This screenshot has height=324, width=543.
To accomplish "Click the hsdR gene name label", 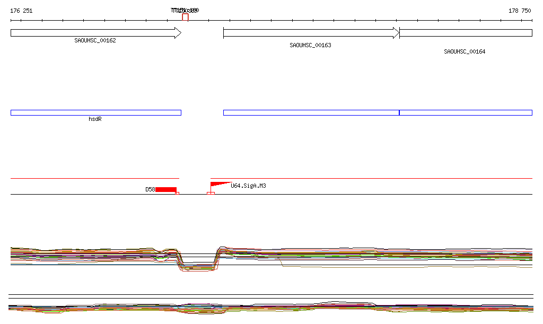I will (x=95, y=119).
